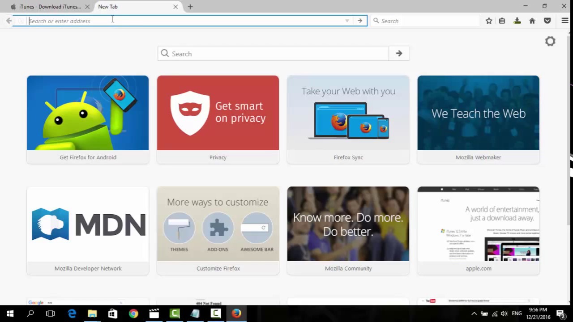Open New Tab page gear settings

click(x=550, y=41)
